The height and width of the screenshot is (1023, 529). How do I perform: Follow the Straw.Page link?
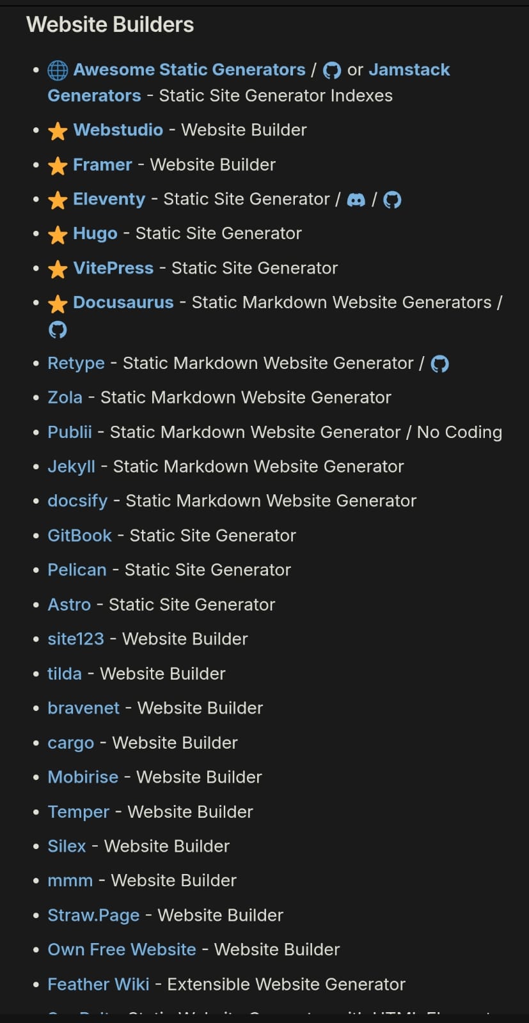tap(93, 916)
